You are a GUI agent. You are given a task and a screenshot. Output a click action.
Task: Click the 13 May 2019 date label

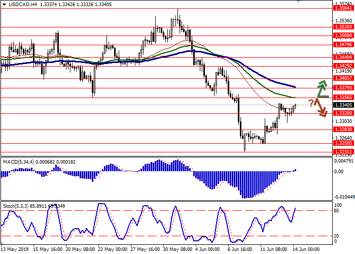point(15,249)
